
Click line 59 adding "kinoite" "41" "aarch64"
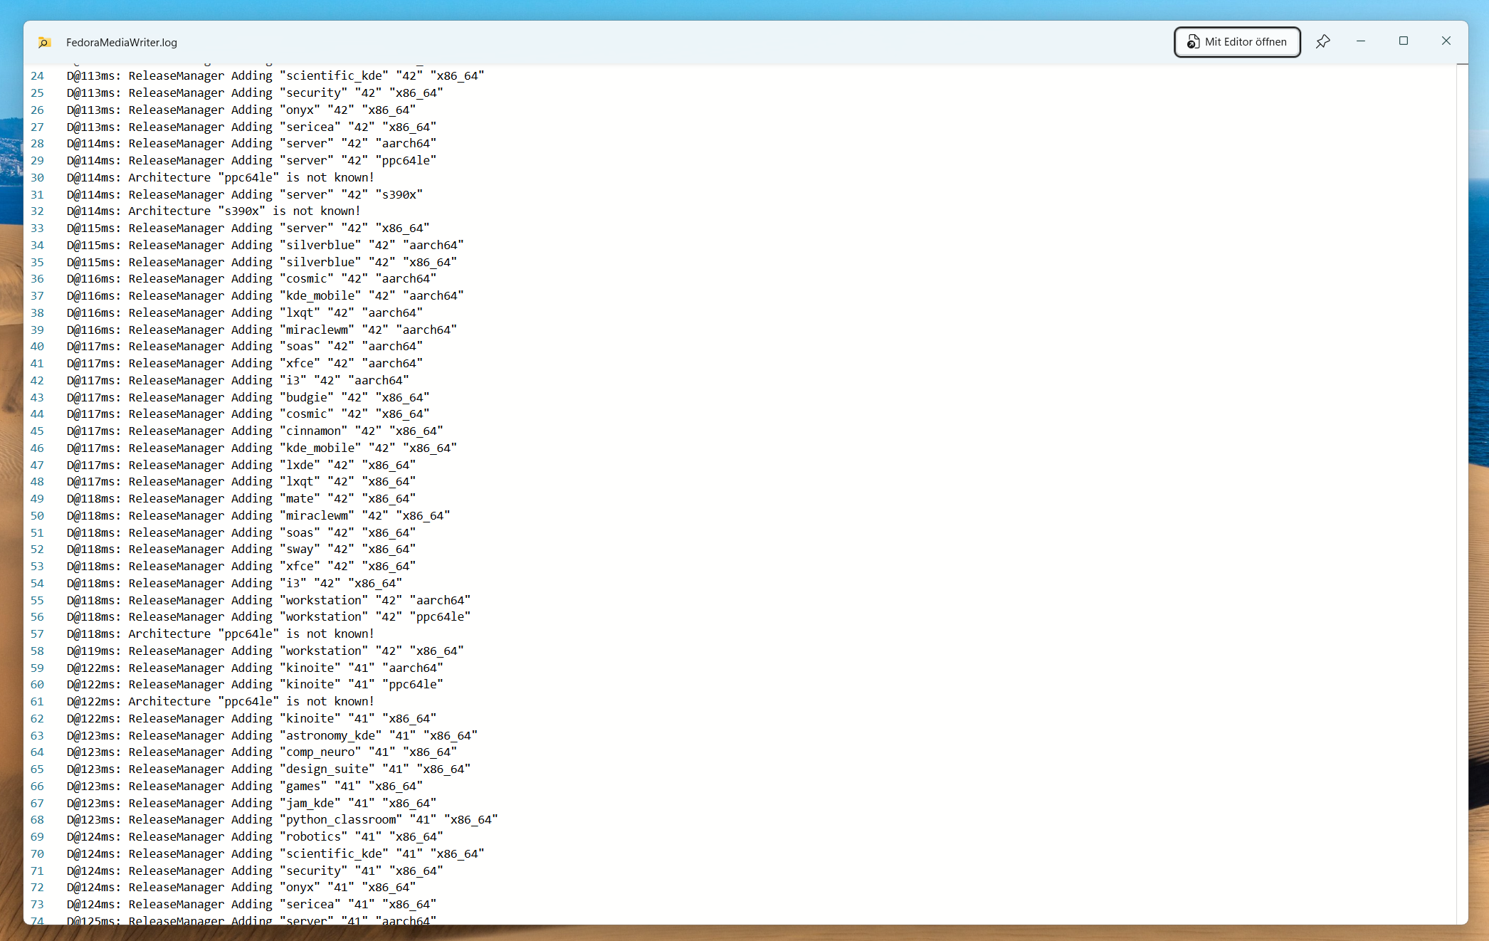point(255,668)
